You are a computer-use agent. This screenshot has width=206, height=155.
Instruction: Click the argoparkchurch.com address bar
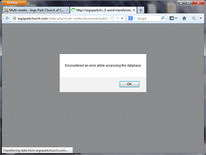pos(63,18)
